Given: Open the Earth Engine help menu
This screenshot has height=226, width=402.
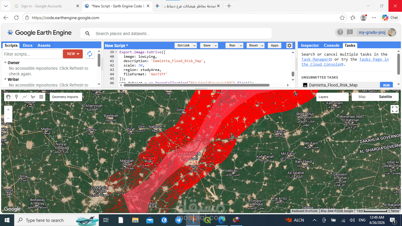Looking at the screenshot, I should (340, 32).
